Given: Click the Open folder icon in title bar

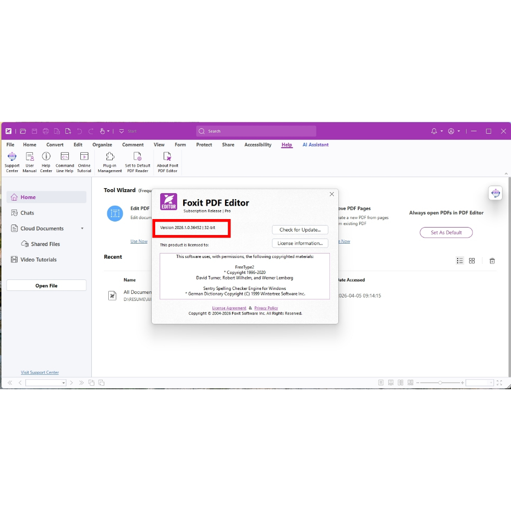Looking at the screenshot, I should coord(23,131).
